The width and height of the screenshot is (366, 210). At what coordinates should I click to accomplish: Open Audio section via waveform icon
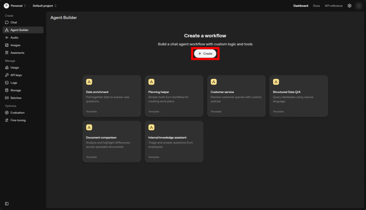pyautogui.click(x=7, y=37)
